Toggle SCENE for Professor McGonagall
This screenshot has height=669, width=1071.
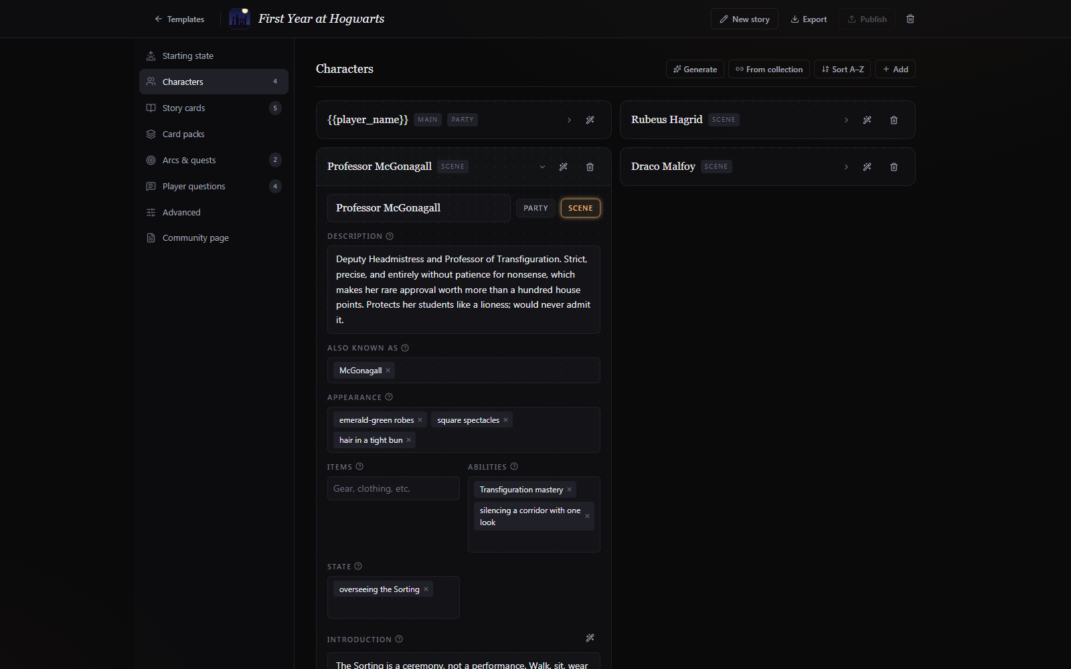pos(580,208)
